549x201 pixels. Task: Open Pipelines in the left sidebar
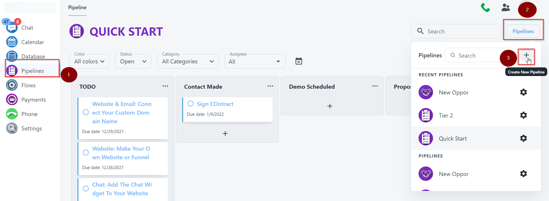32,71
